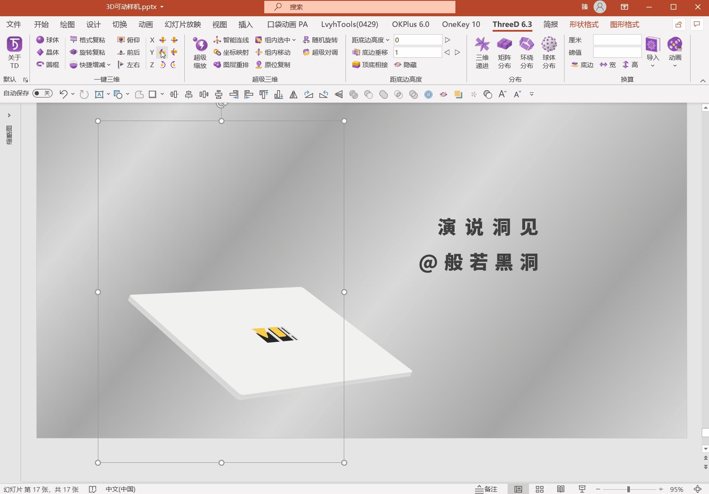Select 球体分布 sphere distribution

[x=549, y=52]
